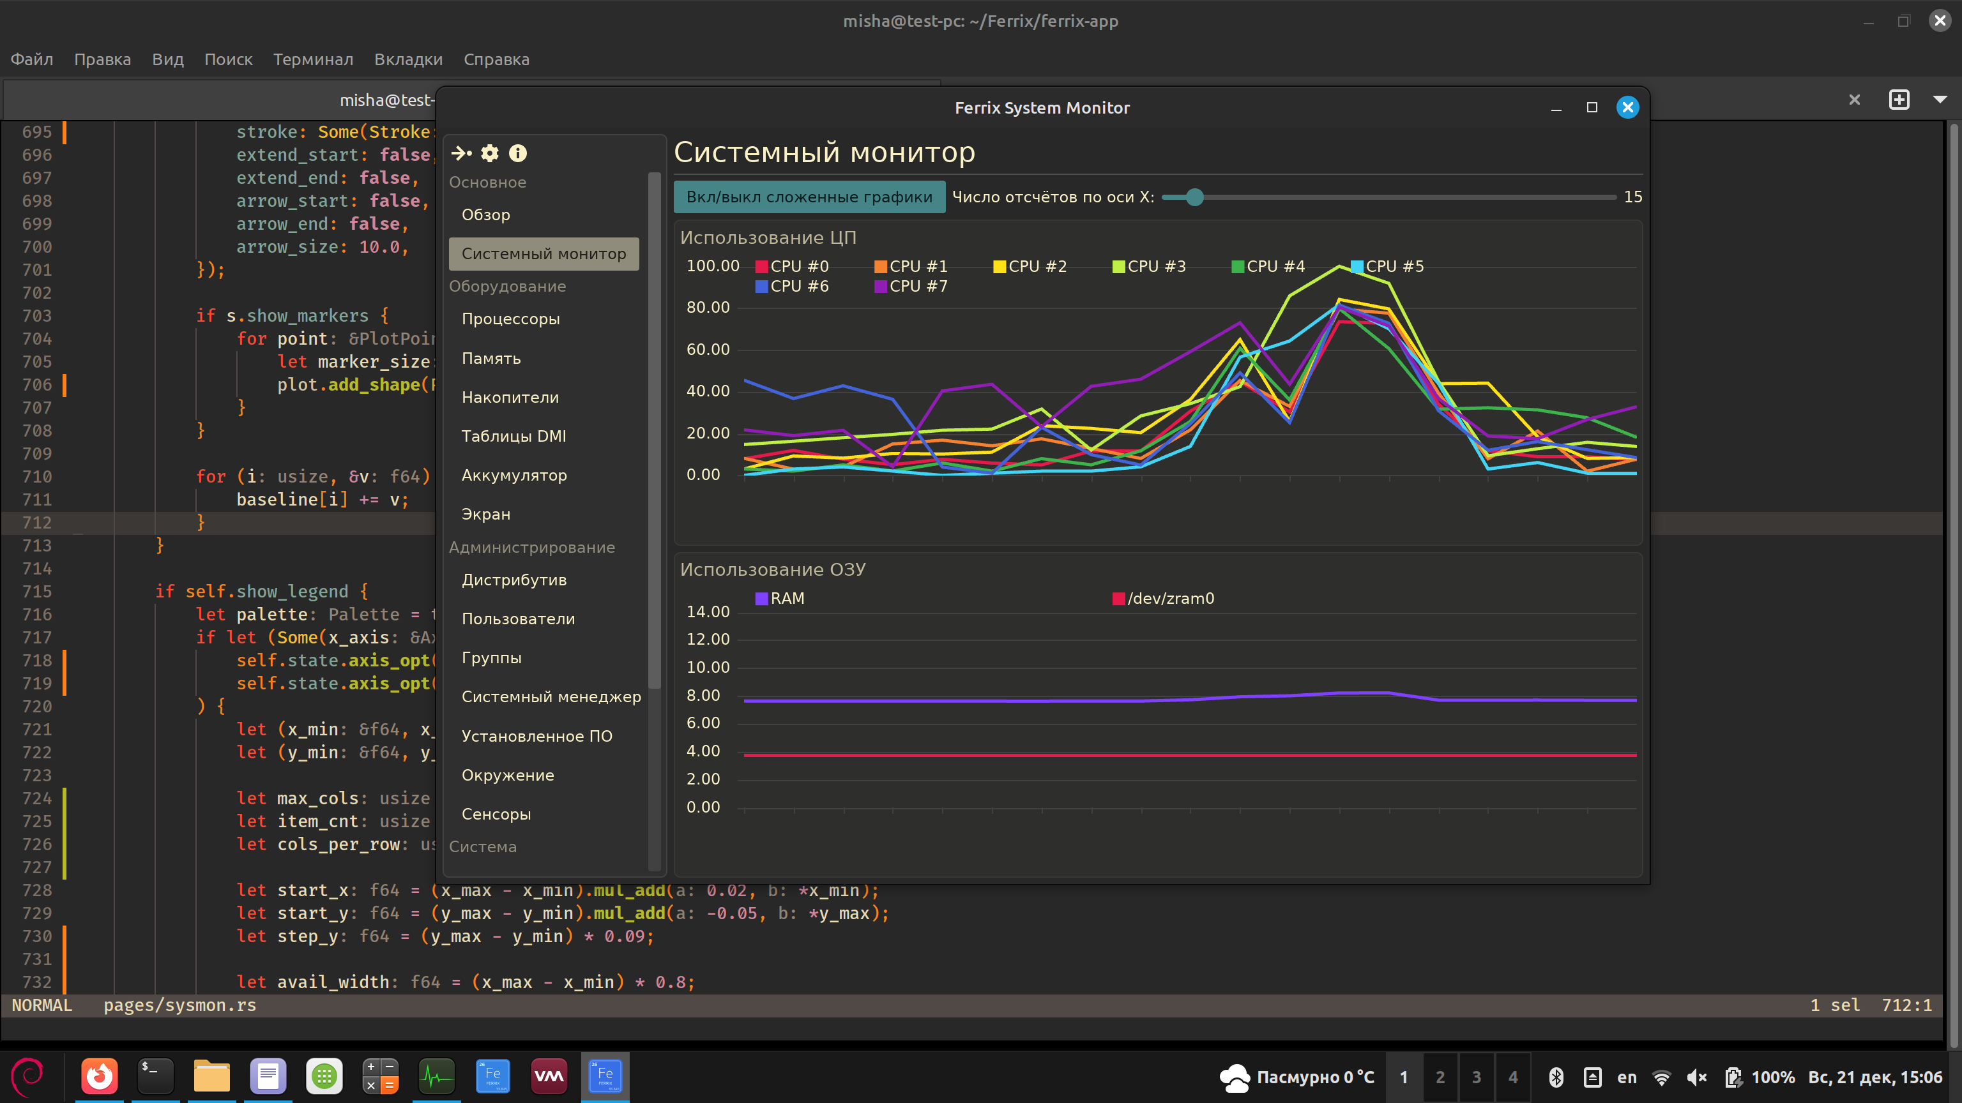Open the Терминал menu
This screenshot has height=1103, width=1962.
coord(313,59)
